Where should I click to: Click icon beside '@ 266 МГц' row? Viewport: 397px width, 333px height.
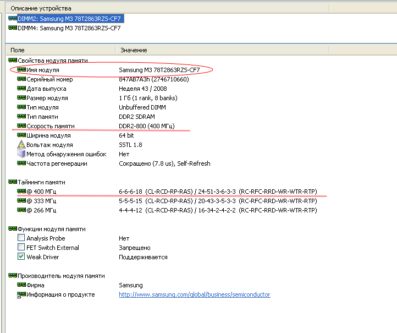21,210
